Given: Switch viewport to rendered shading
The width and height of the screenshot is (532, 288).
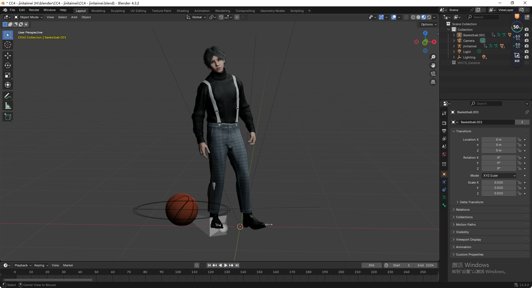Looking at the screenshot, I should coord(429,17).
